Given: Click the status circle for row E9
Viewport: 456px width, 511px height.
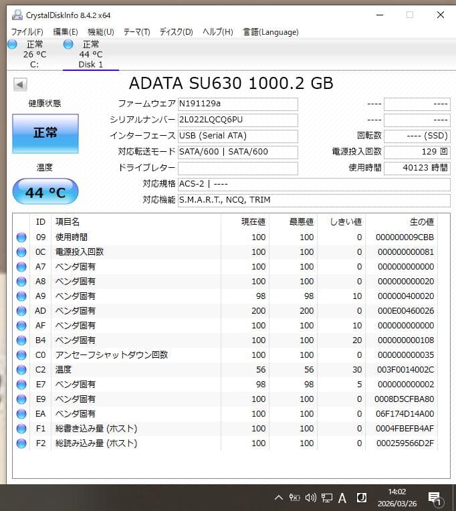Looking at the screenshot, I should point(21,399).
